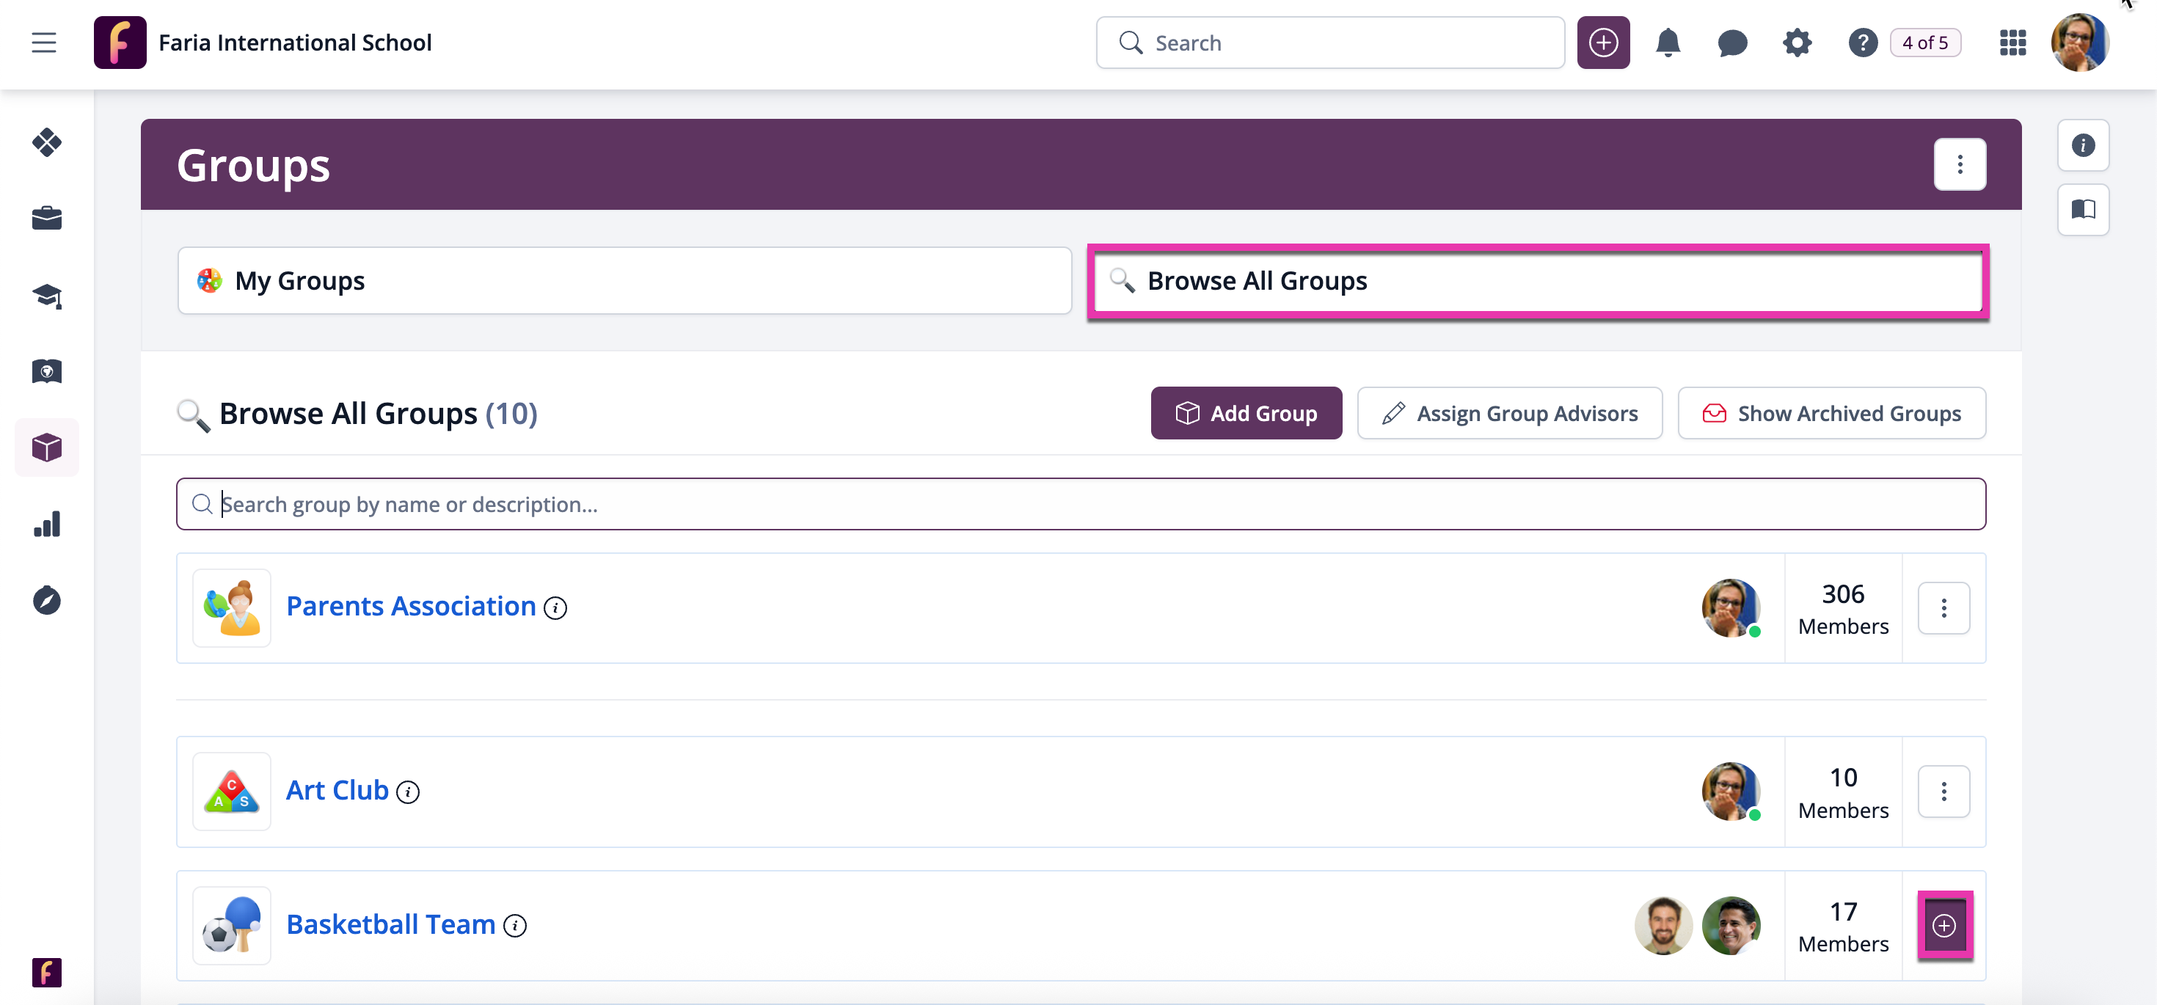Click info icon beside Art Club
Viewport: 2157px width, 1005px height.
click(x=407, y=792)
